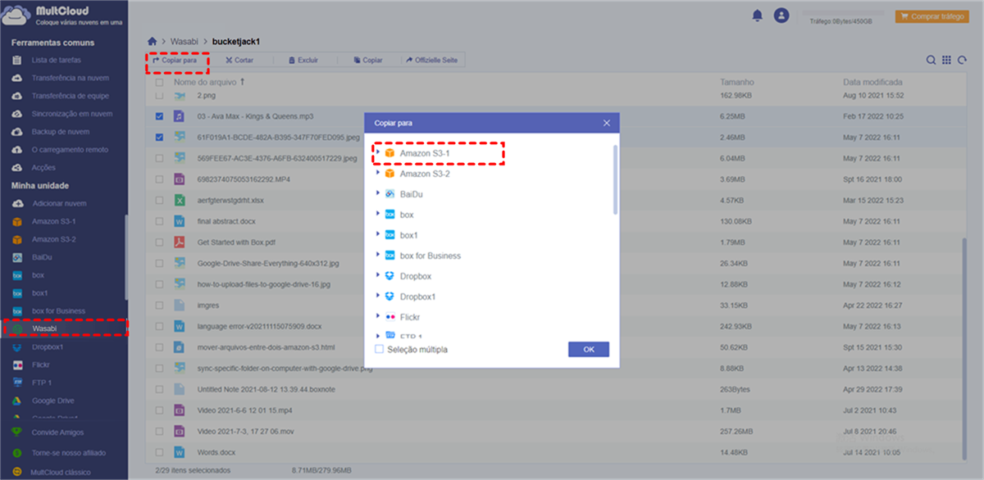Image resolution: width=984 pixels, height=480 pixels.
Task: Open notifications bell icon
Action: (757, 15)
